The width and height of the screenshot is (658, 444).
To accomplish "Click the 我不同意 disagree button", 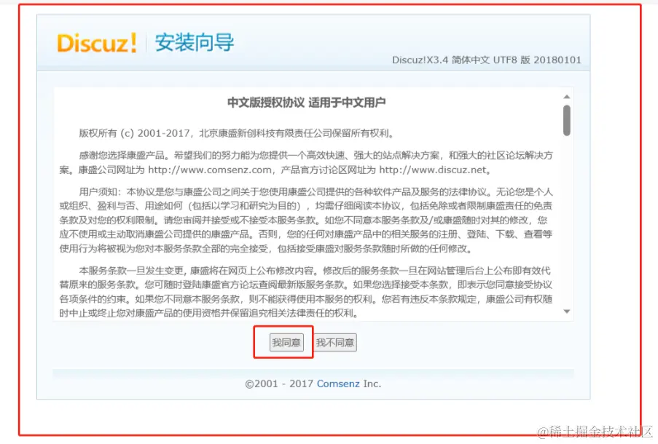I will click(335, 343).
